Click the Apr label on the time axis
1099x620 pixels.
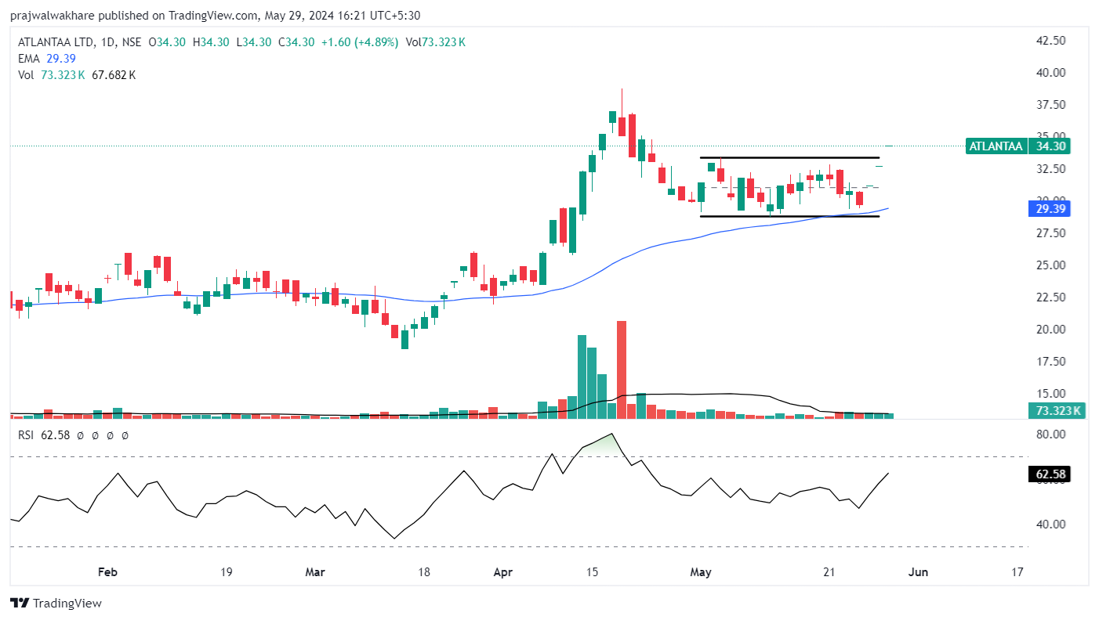(502, 572)
